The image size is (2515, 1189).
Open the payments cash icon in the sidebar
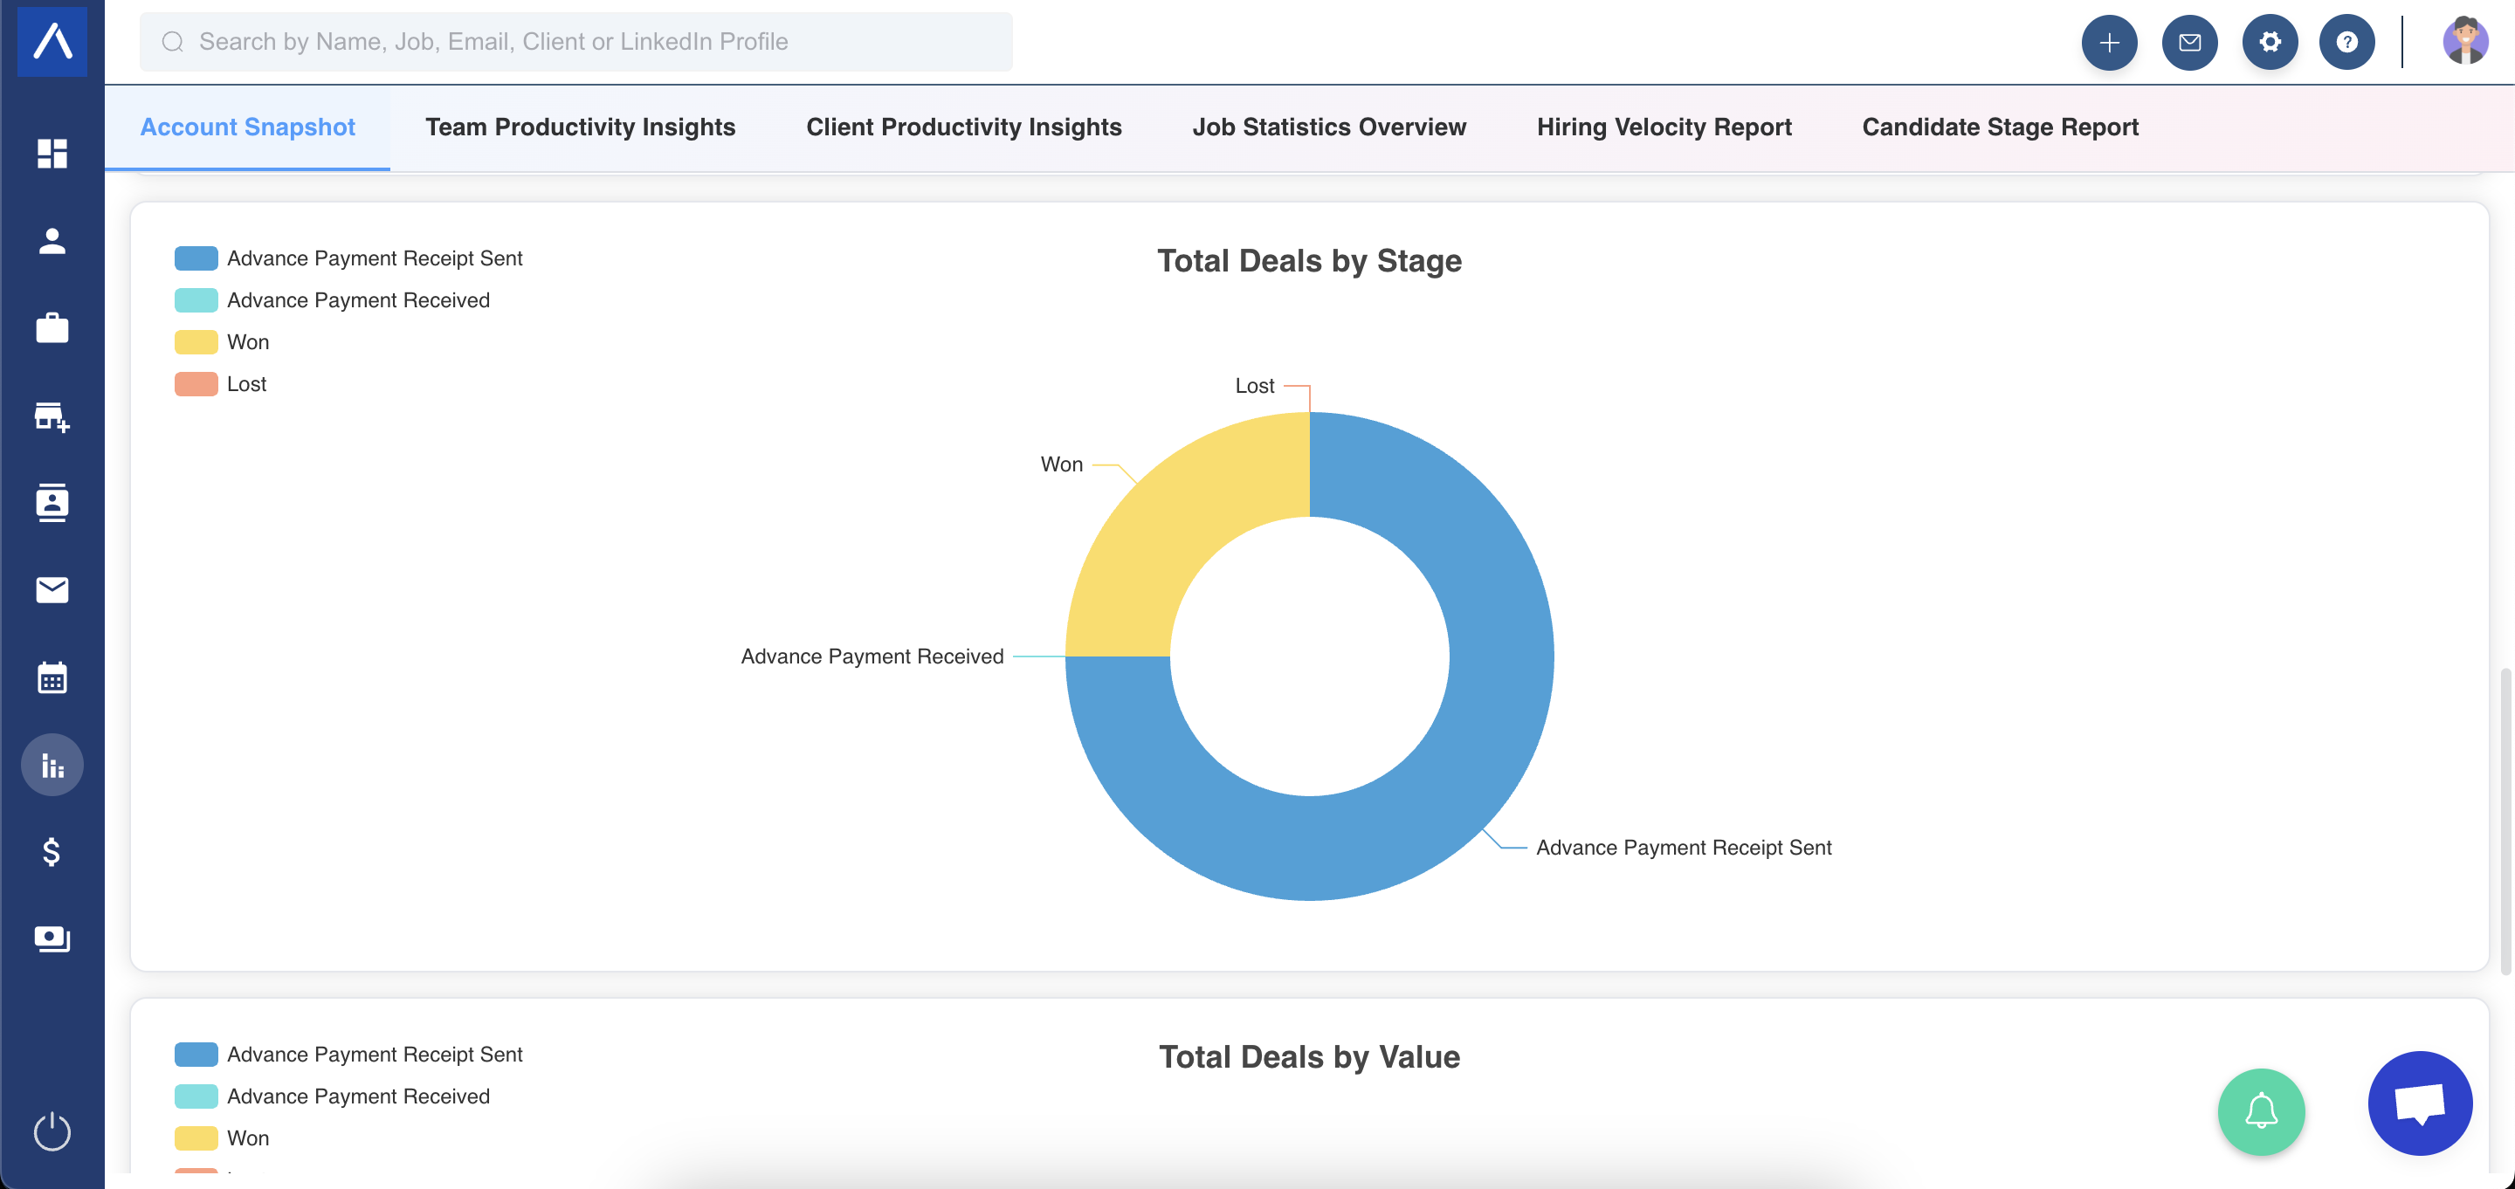pos(52,938)
